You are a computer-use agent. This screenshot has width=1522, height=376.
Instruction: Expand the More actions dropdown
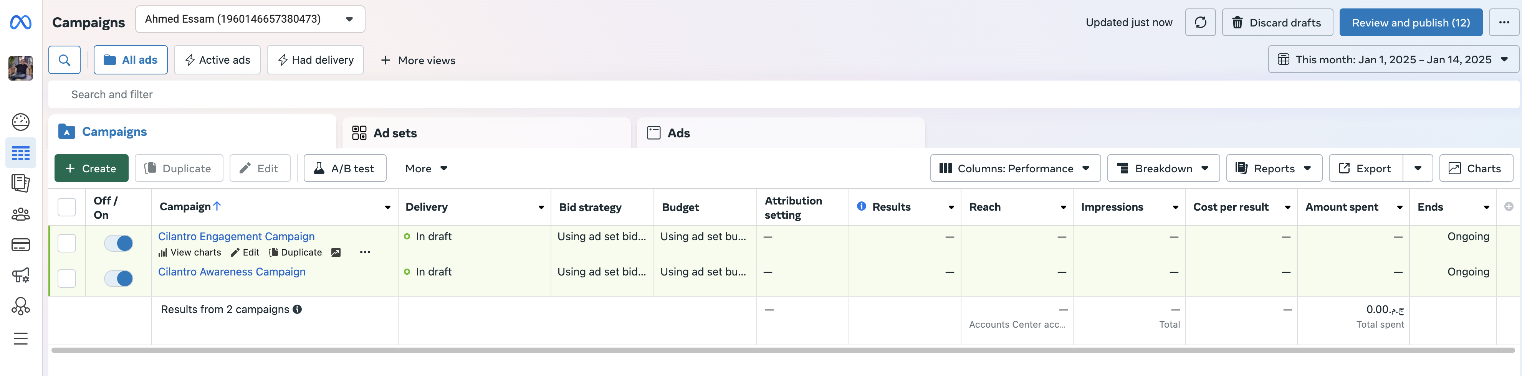tap(426, 168)
